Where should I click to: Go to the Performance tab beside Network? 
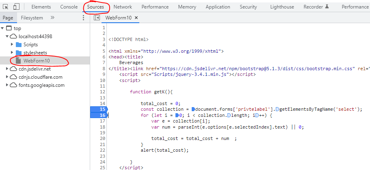click(155, 7)
